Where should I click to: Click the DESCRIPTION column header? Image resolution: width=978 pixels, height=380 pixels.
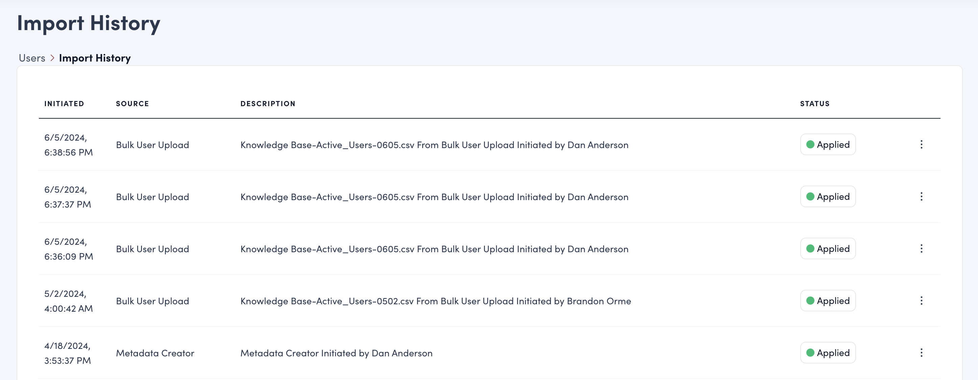click(x=268, y=103)
